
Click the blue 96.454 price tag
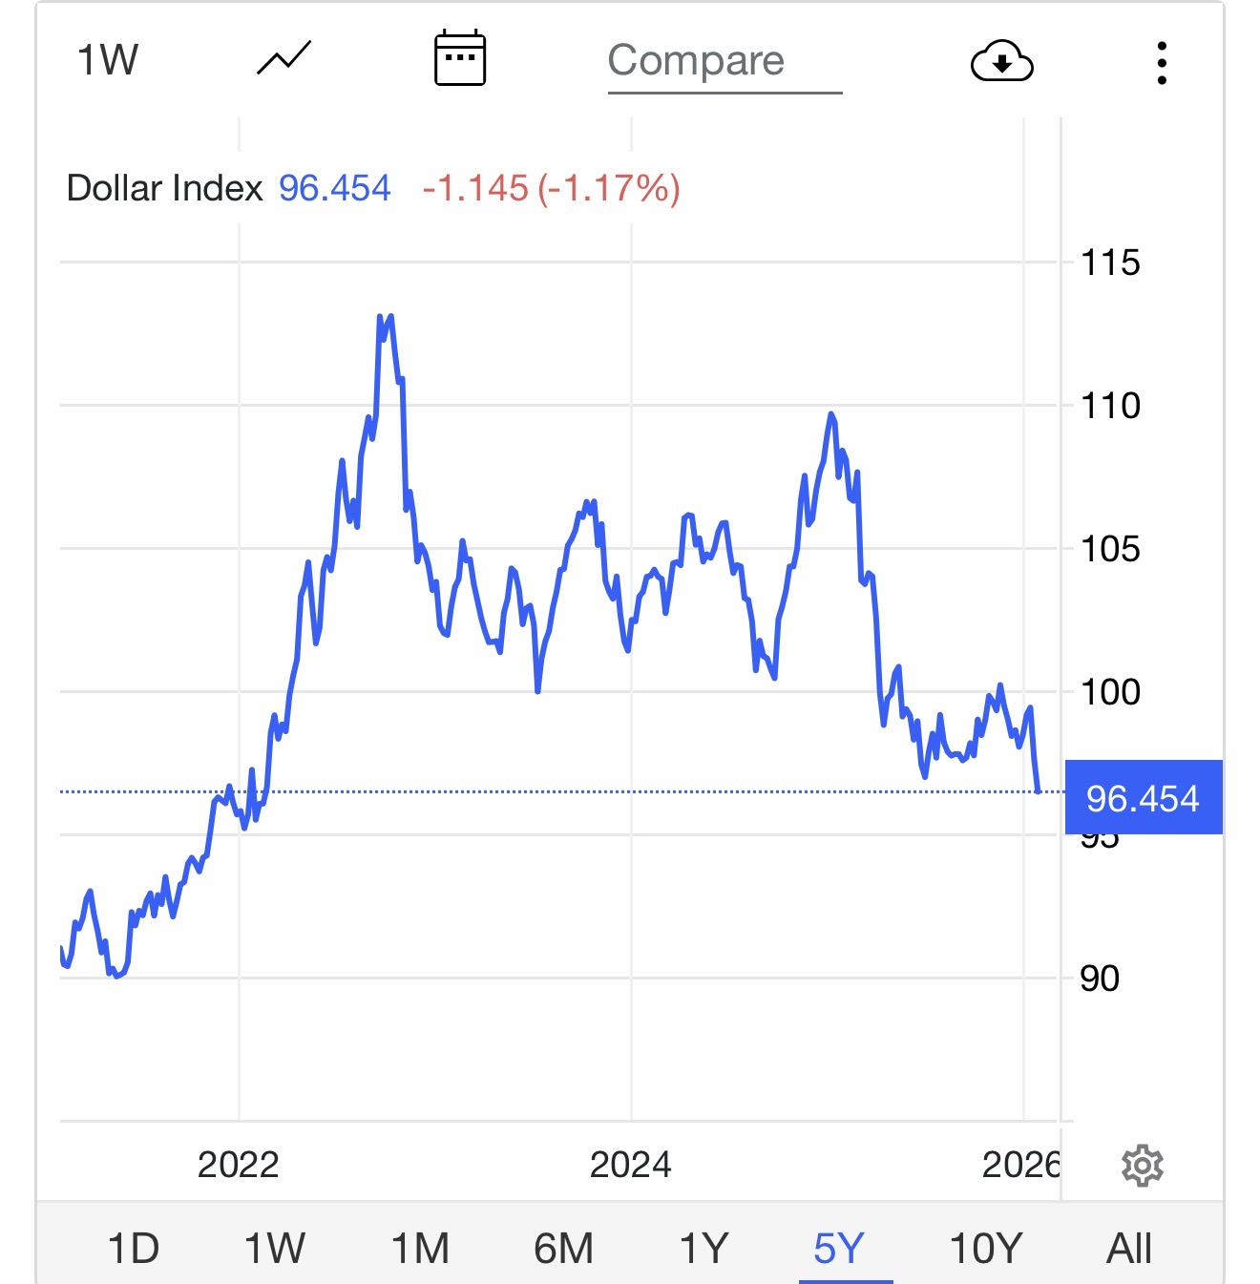pos(1143,798)
